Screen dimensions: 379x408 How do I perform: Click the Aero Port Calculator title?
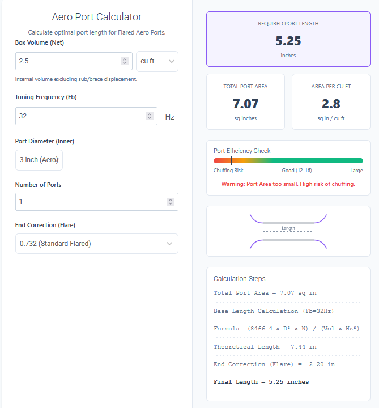click(x=96, y=17)
